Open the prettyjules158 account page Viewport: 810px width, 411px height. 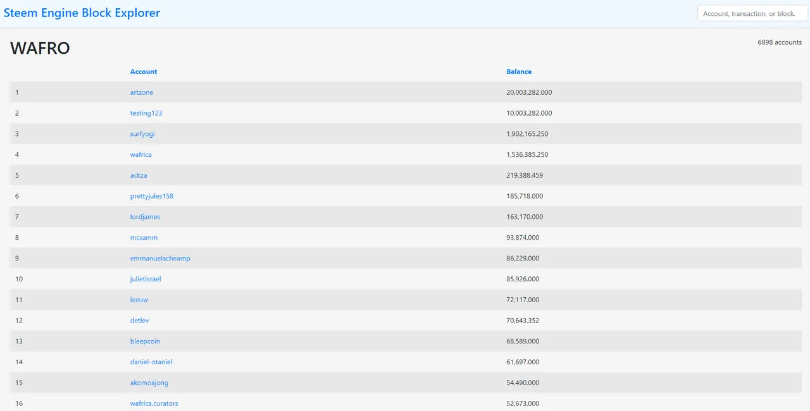point(152,196)
